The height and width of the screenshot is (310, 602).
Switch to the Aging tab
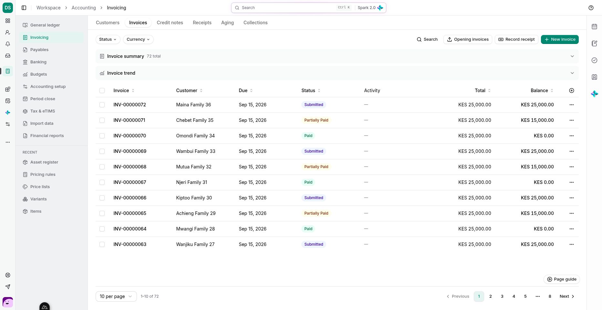point(227,23)
